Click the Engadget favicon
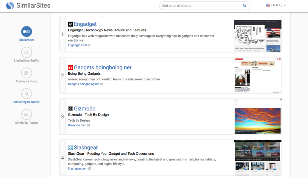308x177 pixels. [70, 24]
